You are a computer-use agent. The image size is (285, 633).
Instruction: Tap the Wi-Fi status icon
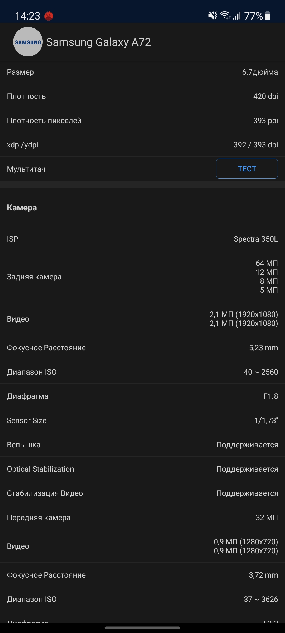(225, 16)
